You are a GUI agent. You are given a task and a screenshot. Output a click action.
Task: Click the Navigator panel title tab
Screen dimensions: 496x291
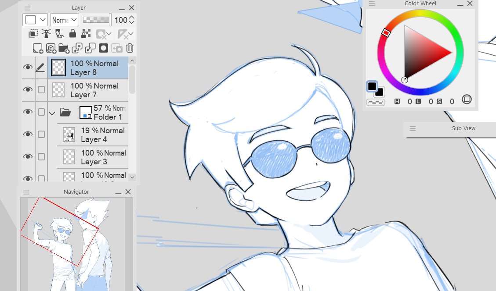[76, 192]
